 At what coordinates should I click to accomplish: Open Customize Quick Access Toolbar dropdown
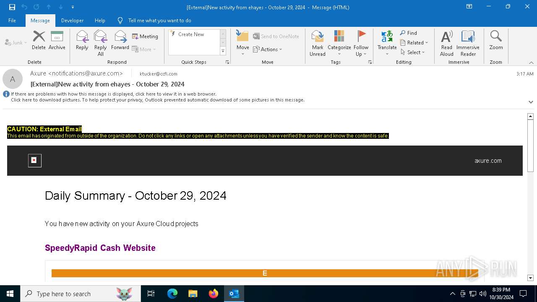pyautogui.click(x=73, y=7)
